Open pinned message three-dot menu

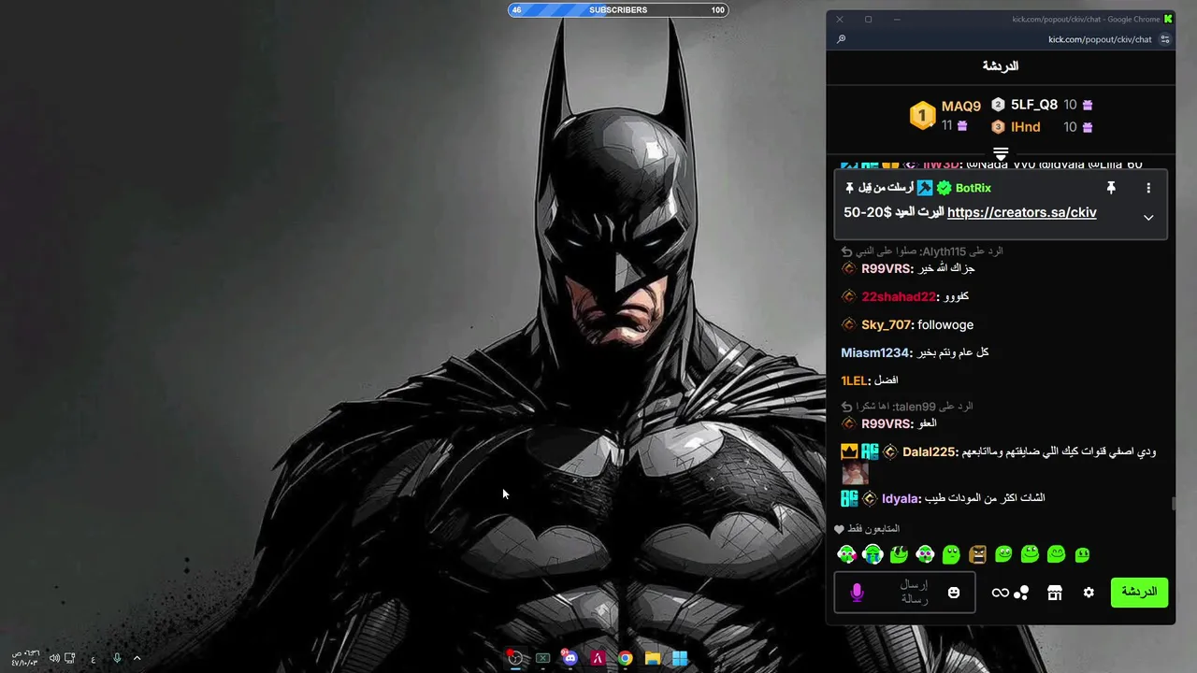tap(1148, 188)
